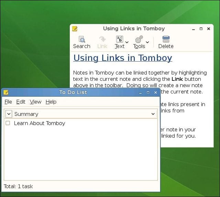Close the To Do List window
Viewport: 220px width, 197px height.
tap(155, 92)
